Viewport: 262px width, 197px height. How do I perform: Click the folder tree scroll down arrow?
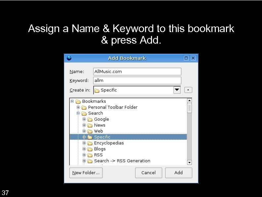click(x=189, y=162)
